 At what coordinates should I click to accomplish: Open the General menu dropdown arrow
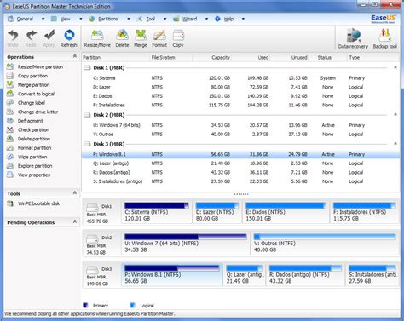click(x=43, y=19)
